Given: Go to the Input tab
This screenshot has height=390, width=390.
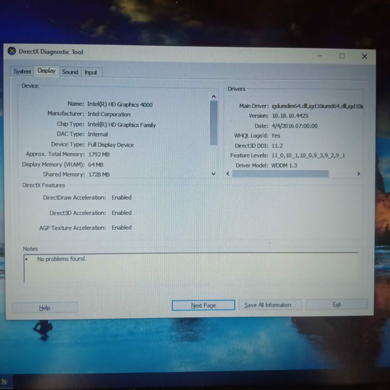Looking at the screenshot, I should (x=91, y=73).
